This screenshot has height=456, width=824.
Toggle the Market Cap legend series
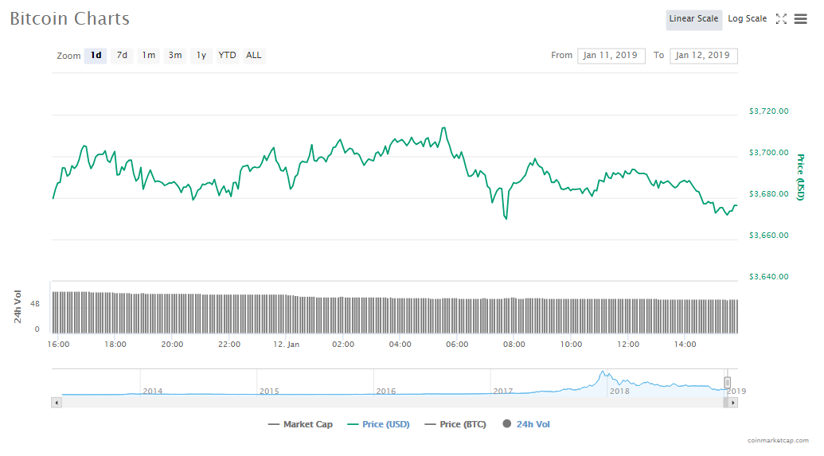point(300,424)
